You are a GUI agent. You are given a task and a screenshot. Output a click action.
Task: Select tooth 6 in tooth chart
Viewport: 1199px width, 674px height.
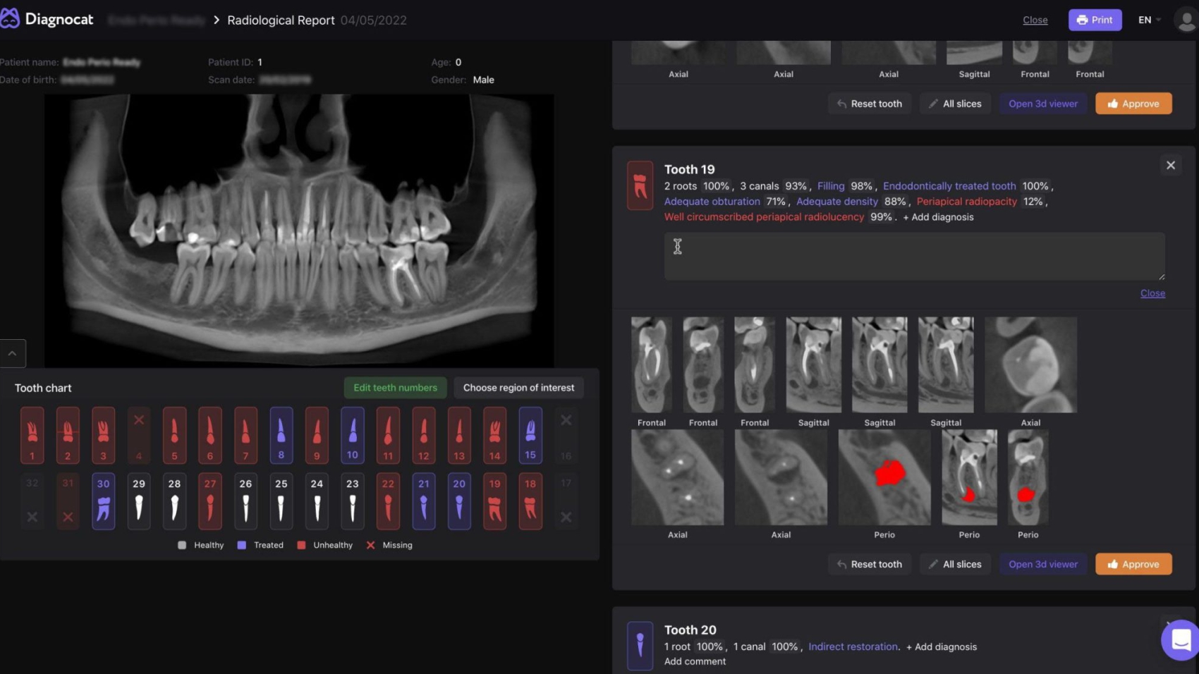210,435
